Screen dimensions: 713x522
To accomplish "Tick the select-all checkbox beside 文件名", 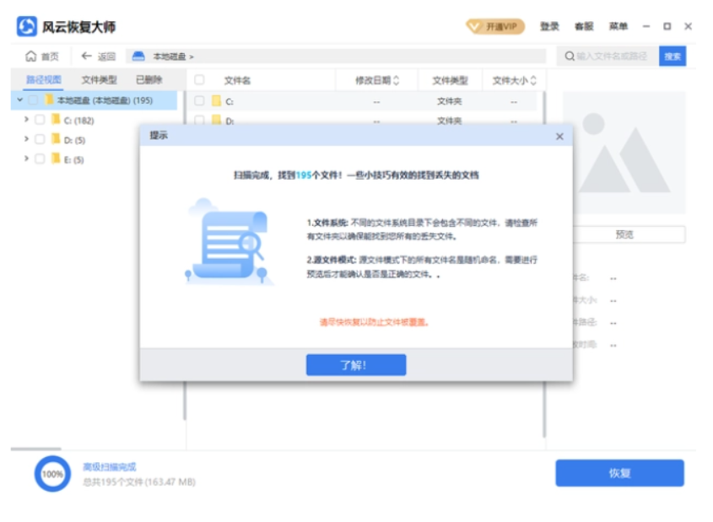I will coord(200,80).
